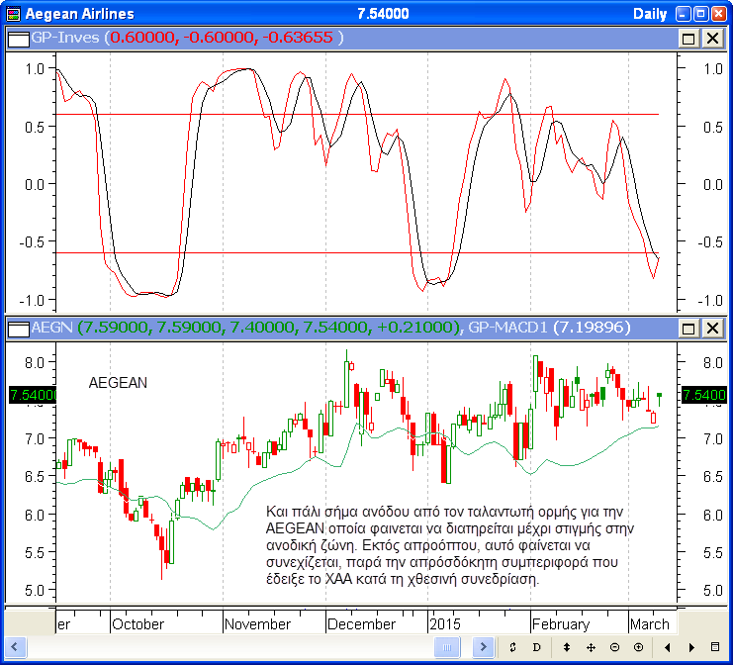
Task: Click the '5.0' right-axis label in the AEGN price pane
Action: click(713, 591)
